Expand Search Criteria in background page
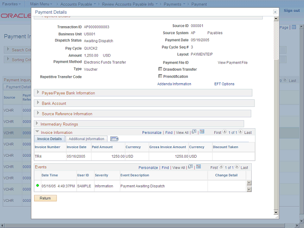This screenshot has height=228, width=304. (x=8, y=49)
